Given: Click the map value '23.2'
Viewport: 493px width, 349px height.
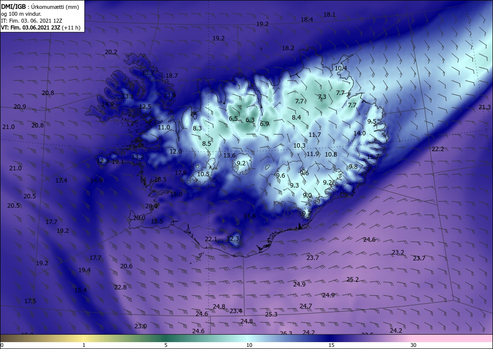Looking at the screenshot, I should click(x=398, y=253).
